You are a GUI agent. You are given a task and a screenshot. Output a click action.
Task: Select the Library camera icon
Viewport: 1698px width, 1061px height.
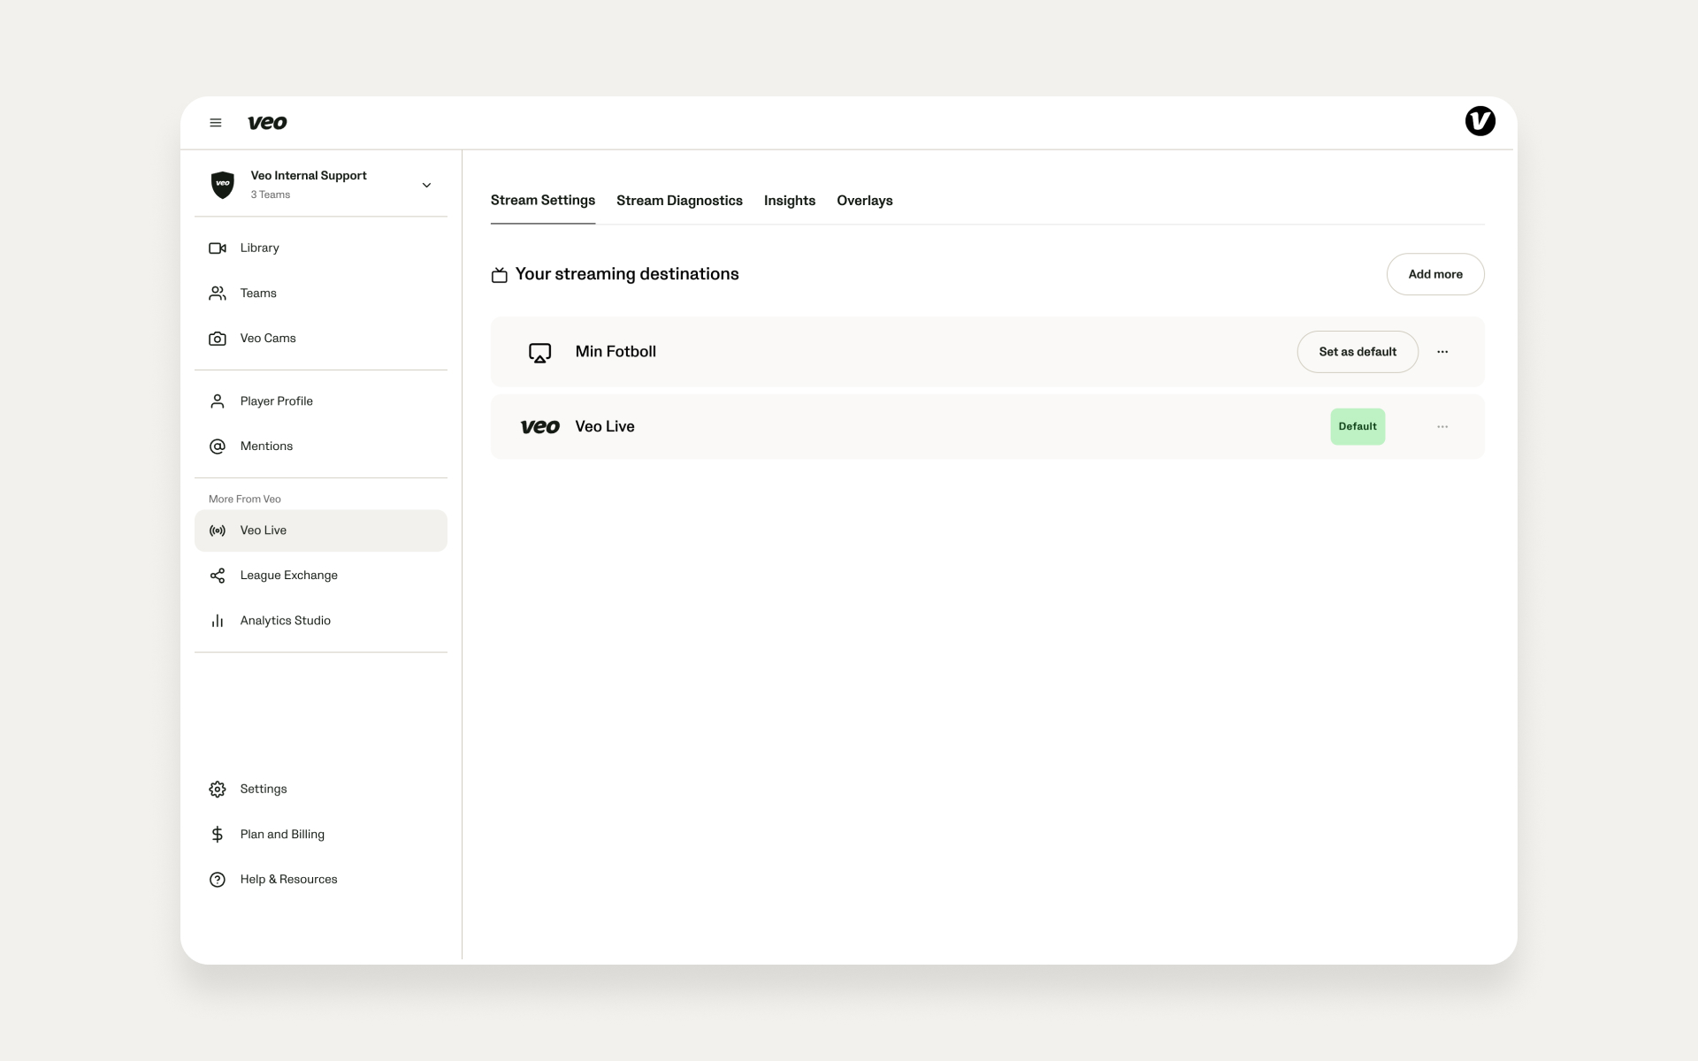point(217,248)
